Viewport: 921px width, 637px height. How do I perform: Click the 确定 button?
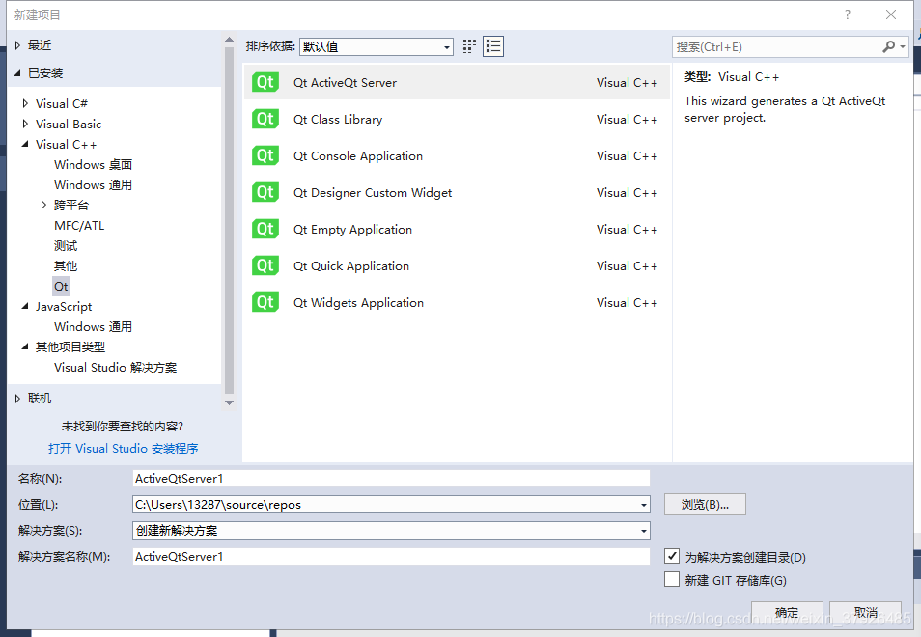point(787,612)
